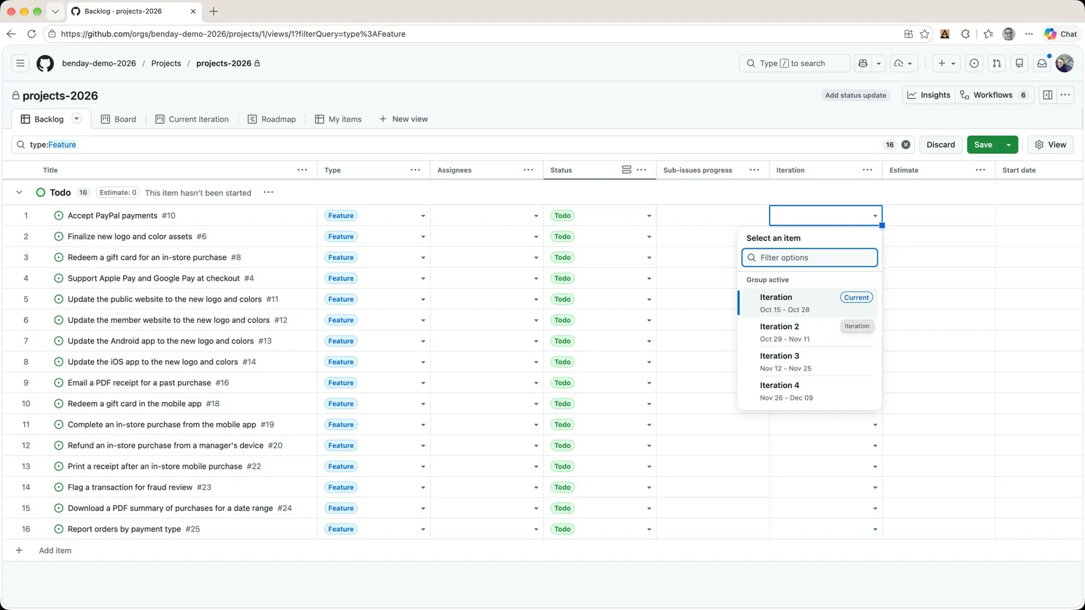Click Add item row at bottom

(55, 550)
